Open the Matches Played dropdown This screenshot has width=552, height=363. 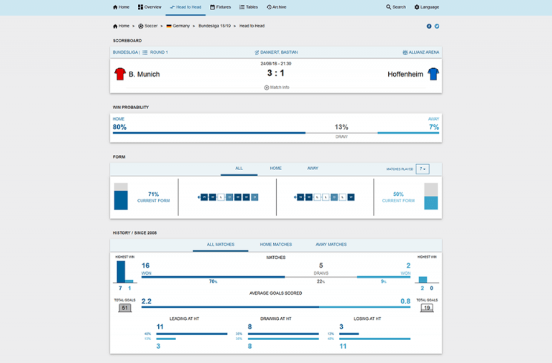(423, 169)
